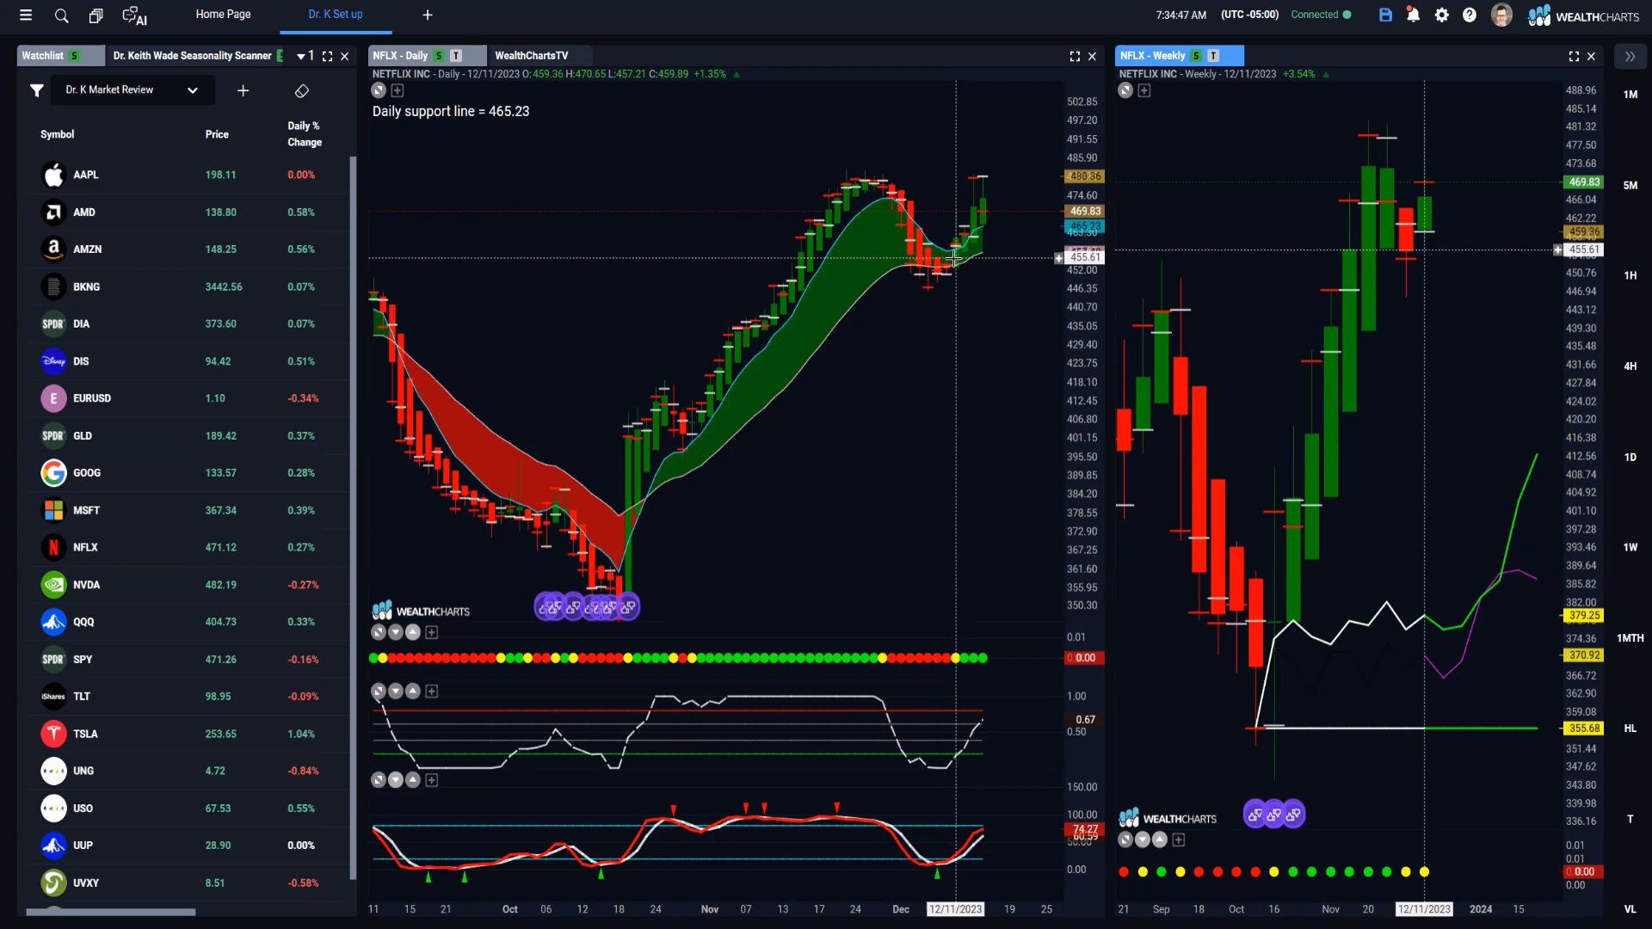This screenshot has width=1652, height=929.
Task: Maximize the Watchlist panel
Action: click(327, 56)
